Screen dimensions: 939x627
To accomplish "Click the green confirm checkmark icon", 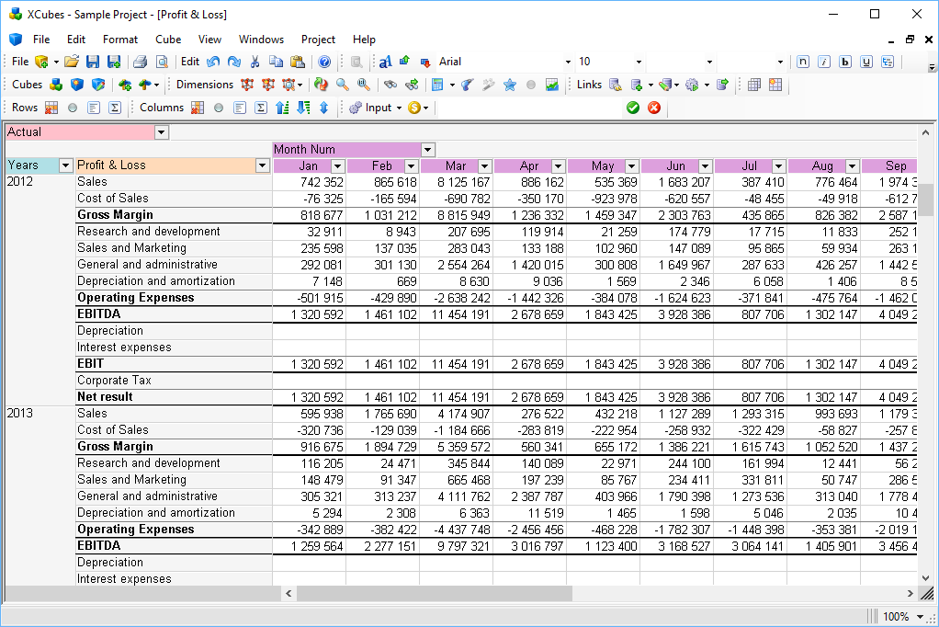I will coord(633,108).
